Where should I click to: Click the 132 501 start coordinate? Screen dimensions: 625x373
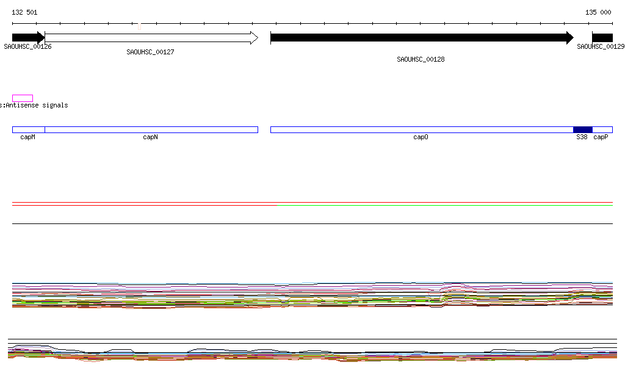(x=24, y=12)
